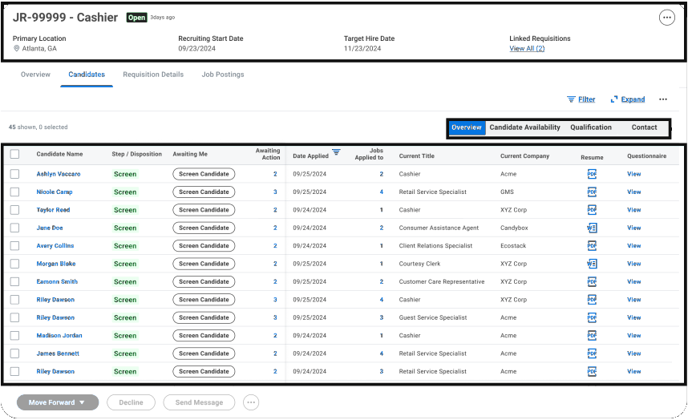This screenshot has width=688, height=420.
Task: Switch to the Candidates tab
Action: tap(87, 75)
